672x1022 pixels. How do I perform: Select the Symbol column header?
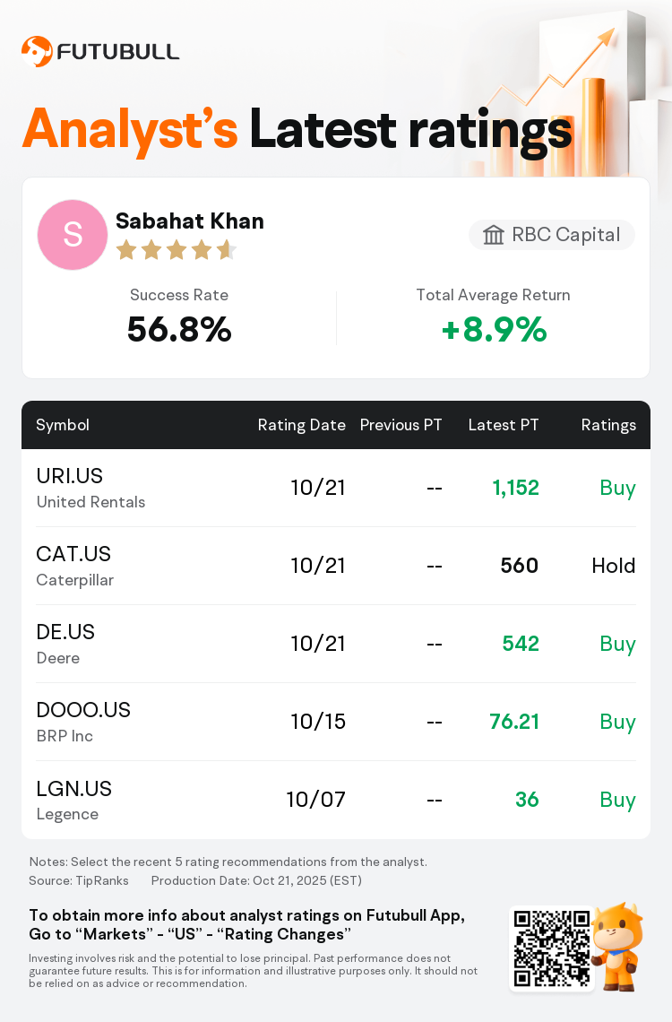63,425
